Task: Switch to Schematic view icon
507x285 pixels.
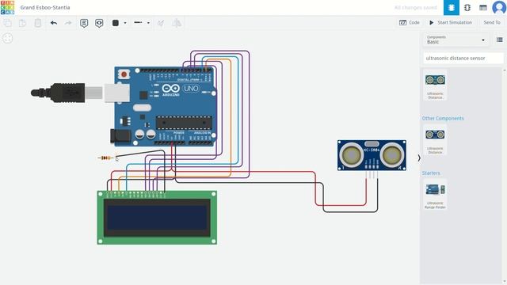Action: tap(467, 7)
